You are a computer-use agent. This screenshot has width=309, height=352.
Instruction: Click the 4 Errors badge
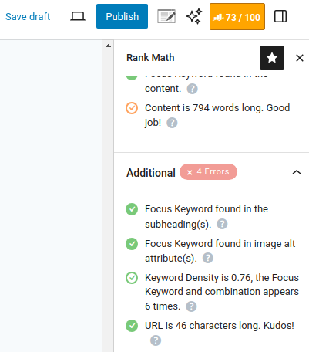click(x=208, y=171)
